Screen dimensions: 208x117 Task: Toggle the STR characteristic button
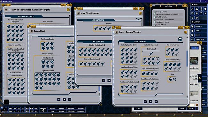pyautogui.click(x=27, y=108)
